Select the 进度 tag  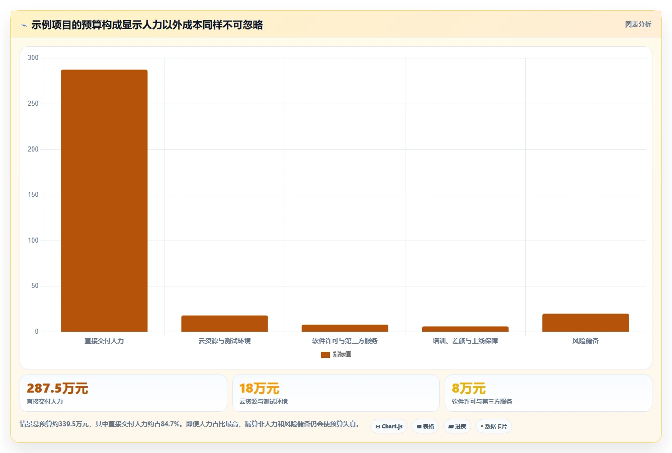pos(457,426)
